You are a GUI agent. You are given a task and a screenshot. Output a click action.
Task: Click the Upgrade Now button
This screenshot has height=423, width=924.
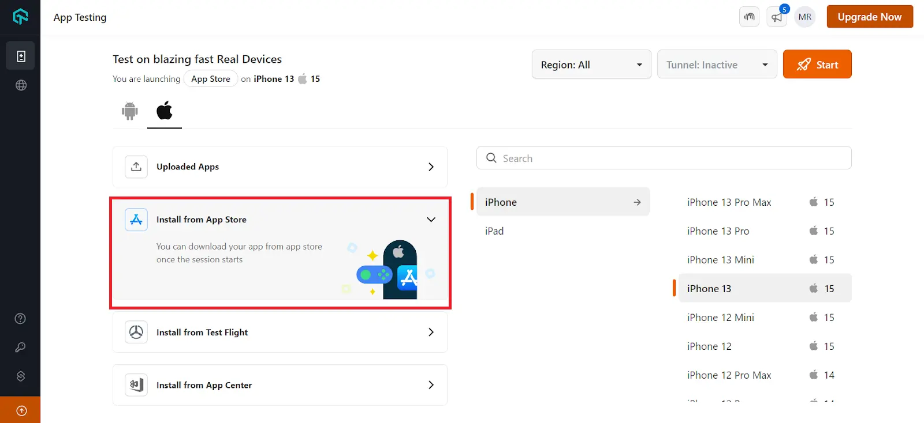[870, 17]
